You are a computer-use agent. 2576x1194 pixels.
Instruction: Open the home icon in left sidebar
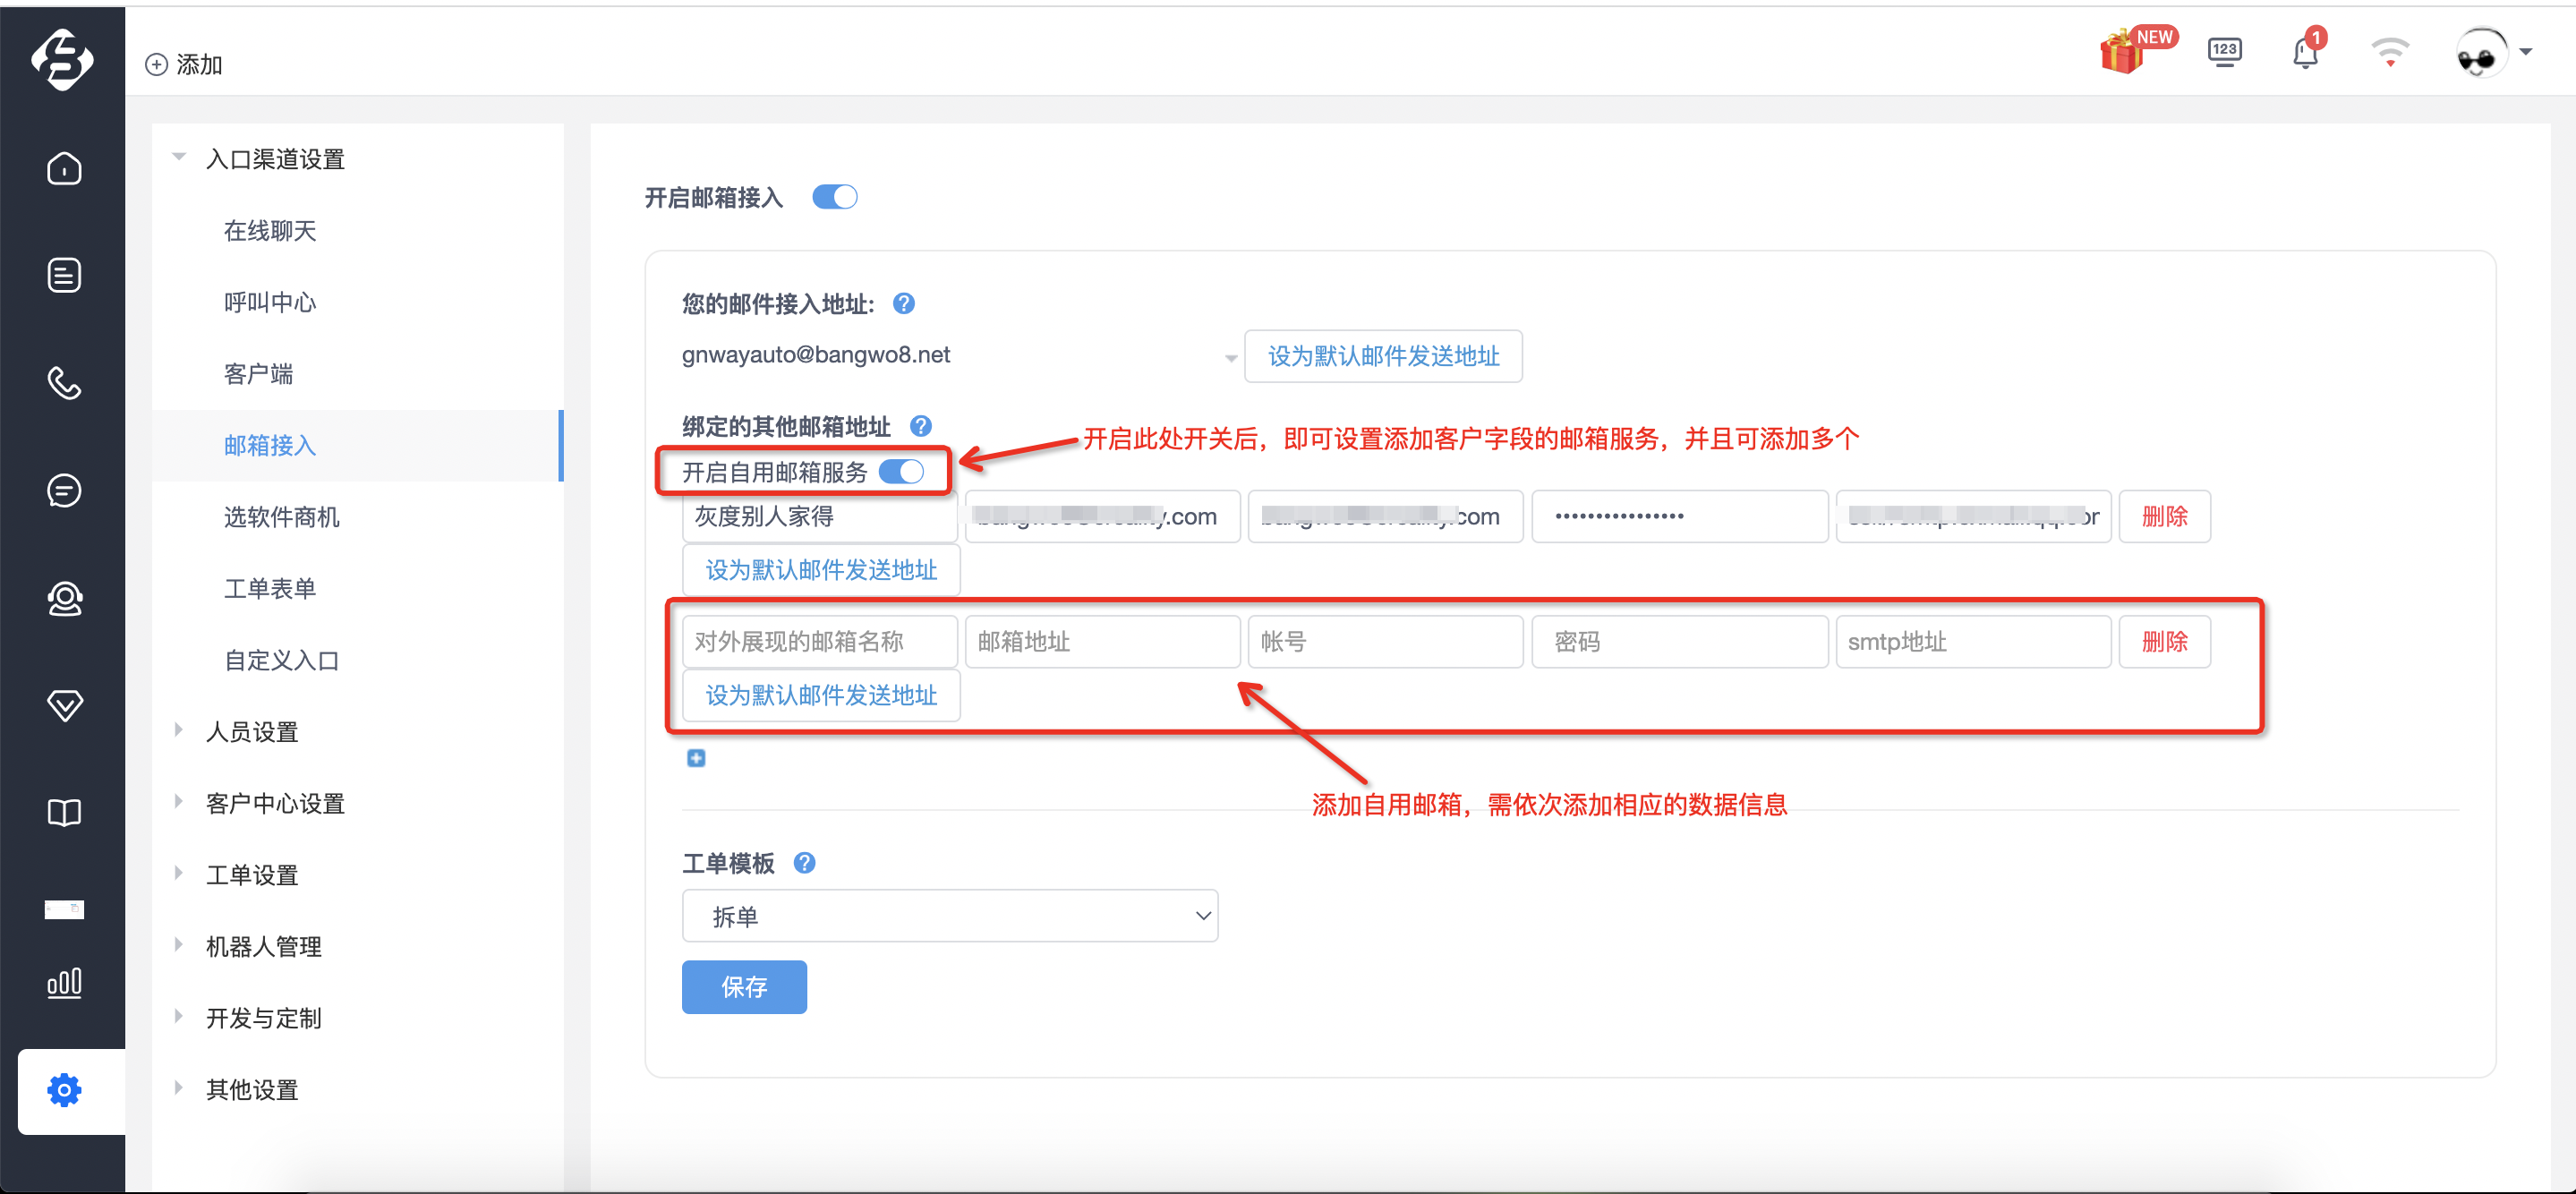pos(64,168)
